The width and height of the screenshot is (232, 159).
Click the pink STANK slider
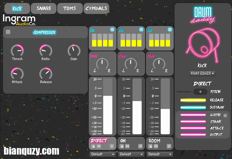pyautogui.click(x=193, y=122)
